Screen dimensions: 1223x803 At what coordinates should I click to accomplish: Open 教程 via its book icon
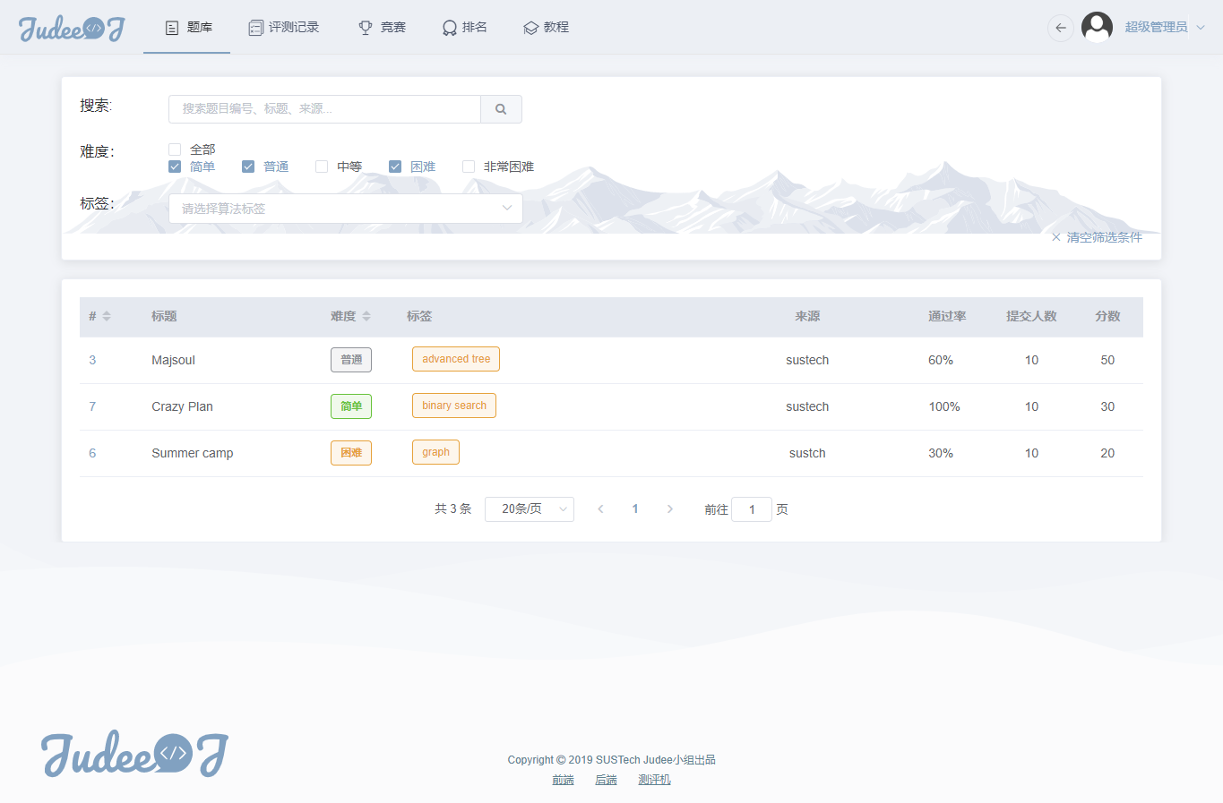coord(529,27)
